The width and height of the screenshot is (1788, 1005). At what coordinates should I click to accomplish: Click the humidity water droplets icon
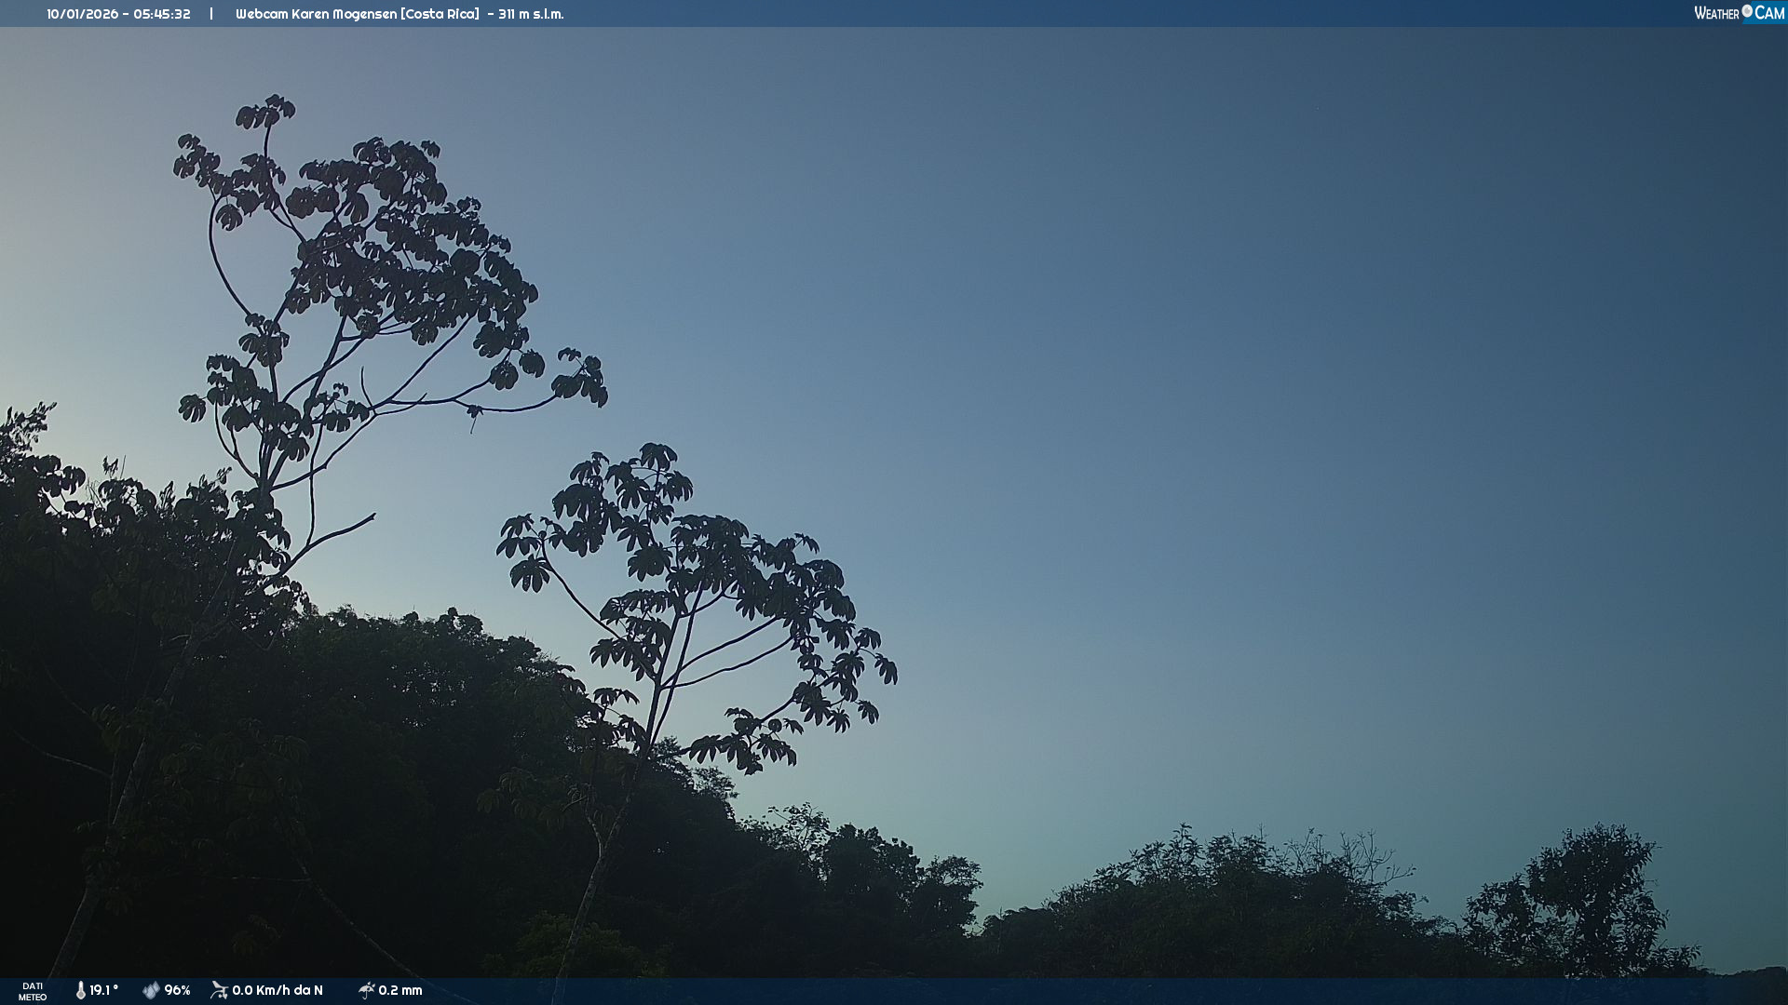(x=151, y=990)
